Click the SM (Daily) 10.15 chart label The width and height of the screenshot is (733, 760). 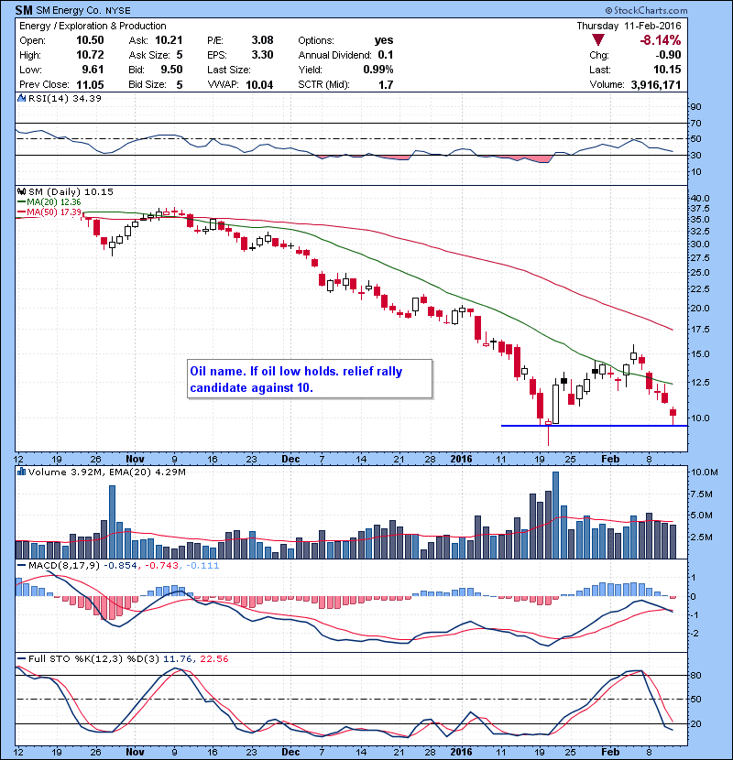tap(71, 191)
